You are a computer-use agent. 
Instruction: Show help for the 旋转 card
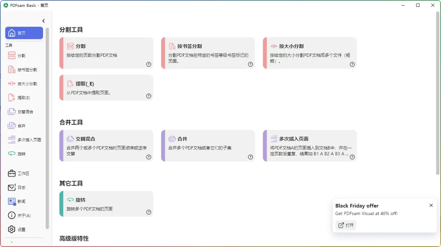(149, 212)
